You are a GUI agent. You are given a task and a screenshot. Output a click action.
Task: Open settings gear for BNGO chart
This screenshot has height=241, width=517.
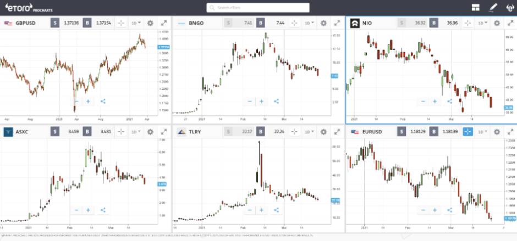click(x=323, y=23)
